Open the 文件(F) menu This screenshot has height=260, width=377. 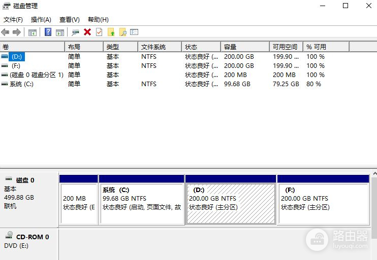[13, 20]
